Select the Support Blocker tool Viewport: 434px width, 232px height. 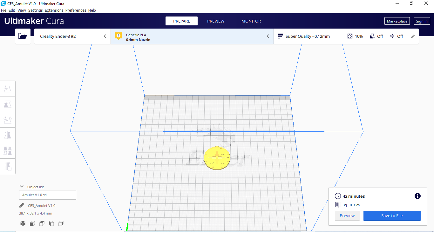click(8, 166)
